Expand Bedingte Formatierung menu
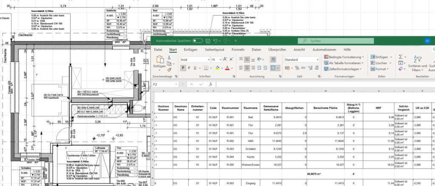The width and height of the screenshot is (435, 186). pos(344,57)
